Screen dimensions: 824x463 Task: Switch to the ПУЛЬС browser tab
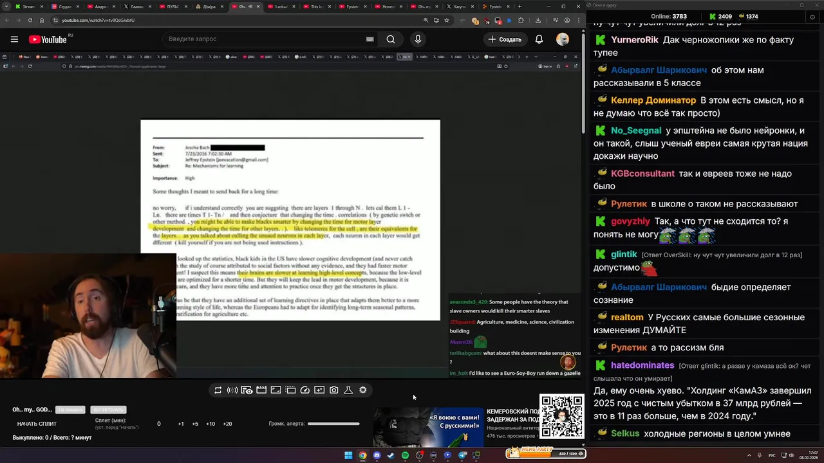[x=173, y=6]
